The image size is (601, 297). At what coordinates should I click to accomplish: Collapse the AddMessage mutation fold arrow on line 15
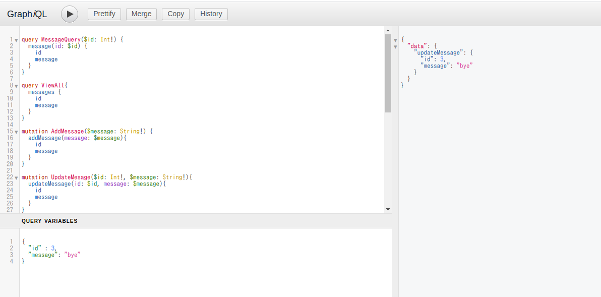click(x=17, y=132)
